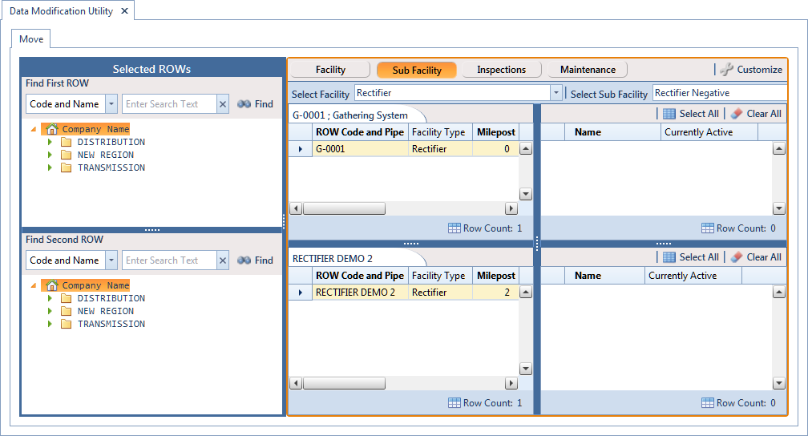
Task: Click the Clear All eraser icon in the lower sub facility pane
Action: [x=737, y=257]
